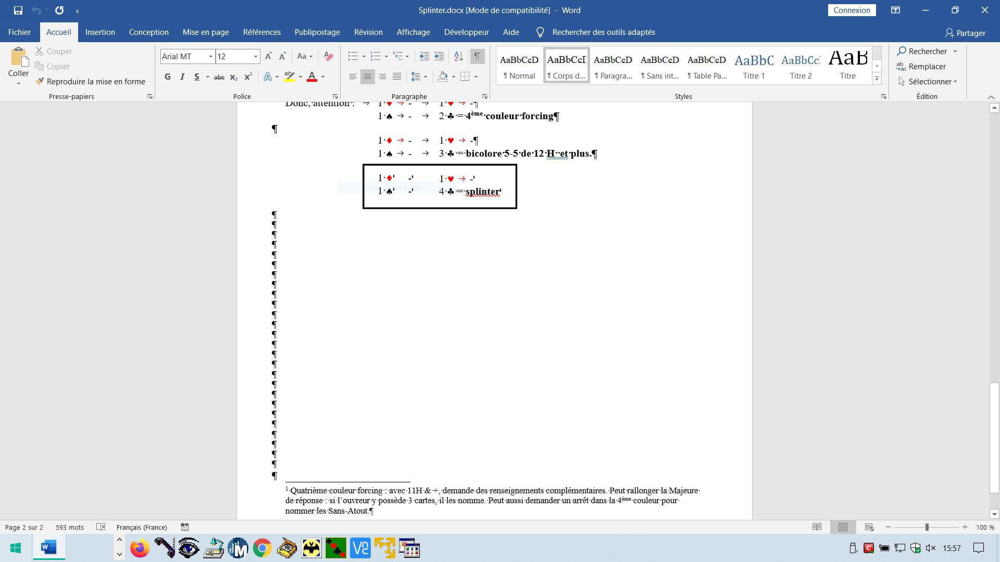Toggle italic I formatting

(x=182, y=76)
